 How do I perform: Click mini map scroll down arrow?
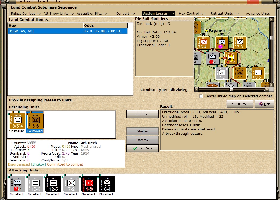click(x=272, y=85)
